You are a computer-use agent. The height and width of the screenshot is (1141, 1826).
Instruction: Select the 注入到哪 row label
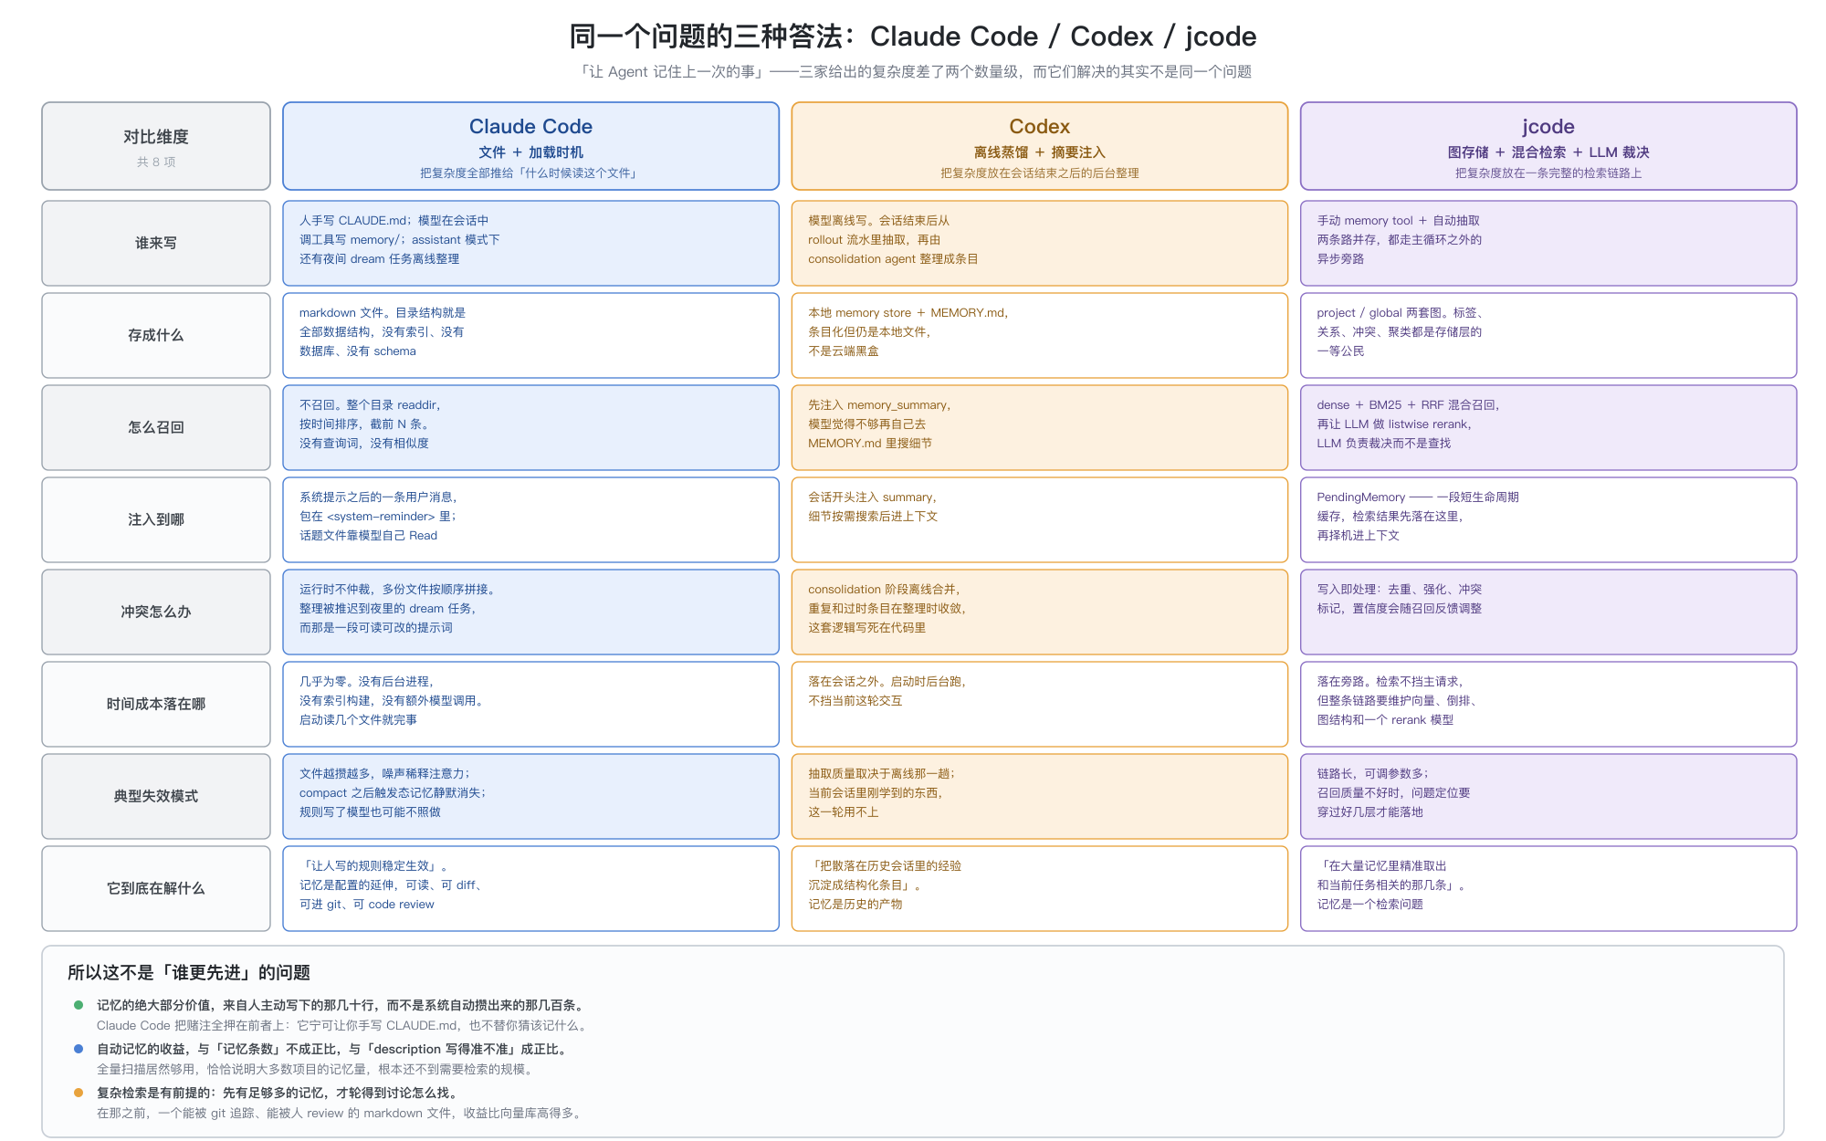(156, 519)
